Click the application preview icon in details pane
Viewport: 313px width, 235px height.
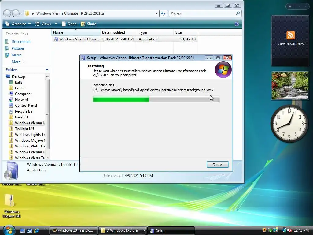coord(12,170)
